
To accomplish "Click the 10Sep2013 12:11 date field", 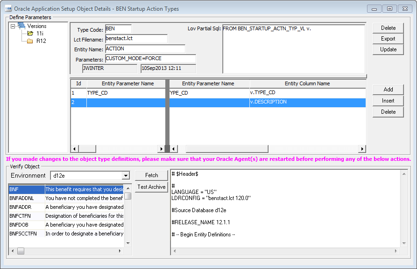I will (x=169, y=68).
